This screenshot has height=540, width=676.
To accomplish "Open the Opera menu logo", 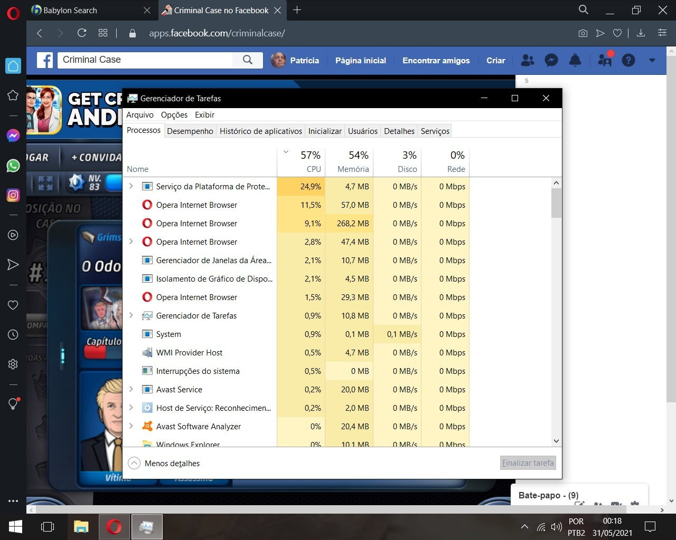I will point(13,13).
